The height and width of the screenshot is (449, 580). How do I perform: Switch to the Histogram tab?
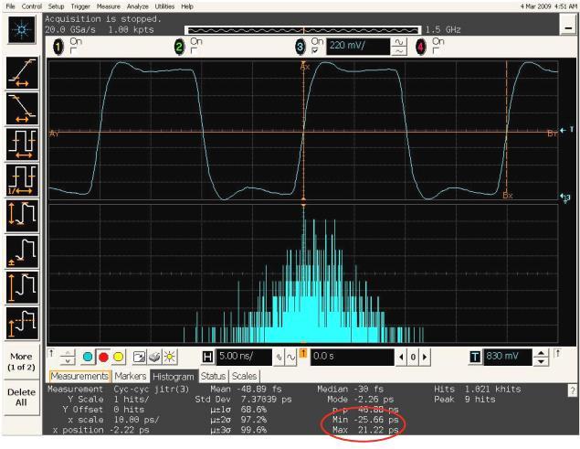click(174, 377)
